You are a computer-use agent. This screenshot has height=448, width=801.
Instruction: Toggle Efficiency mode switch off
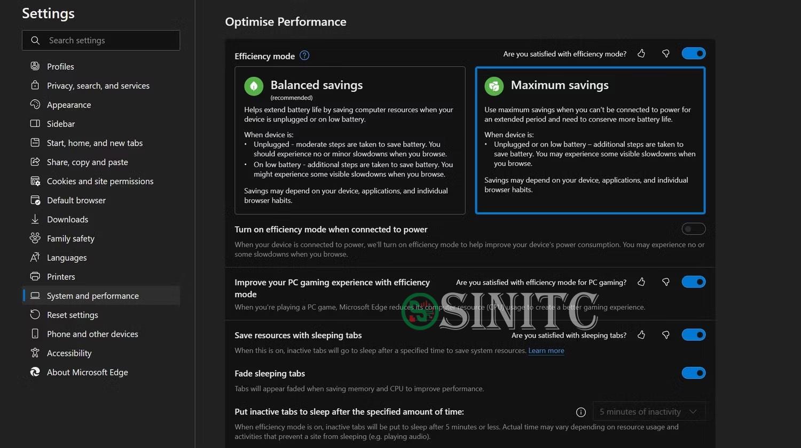tap(694, 53)
